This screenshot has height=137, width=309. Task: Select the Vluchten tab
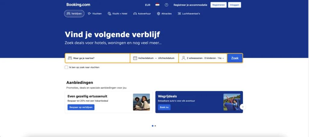pyautogui.click(x=95, y=14)
